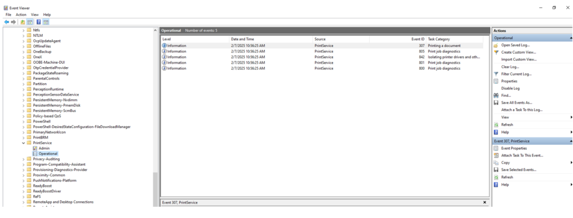Click Import Custom View in the Actions pane
The image size is (573, 218).
click(519, 59)
